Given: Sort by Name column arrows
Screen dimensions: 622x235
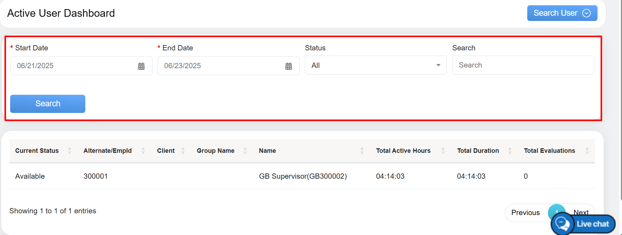Looking at the screenshot, I should (362, 151).
